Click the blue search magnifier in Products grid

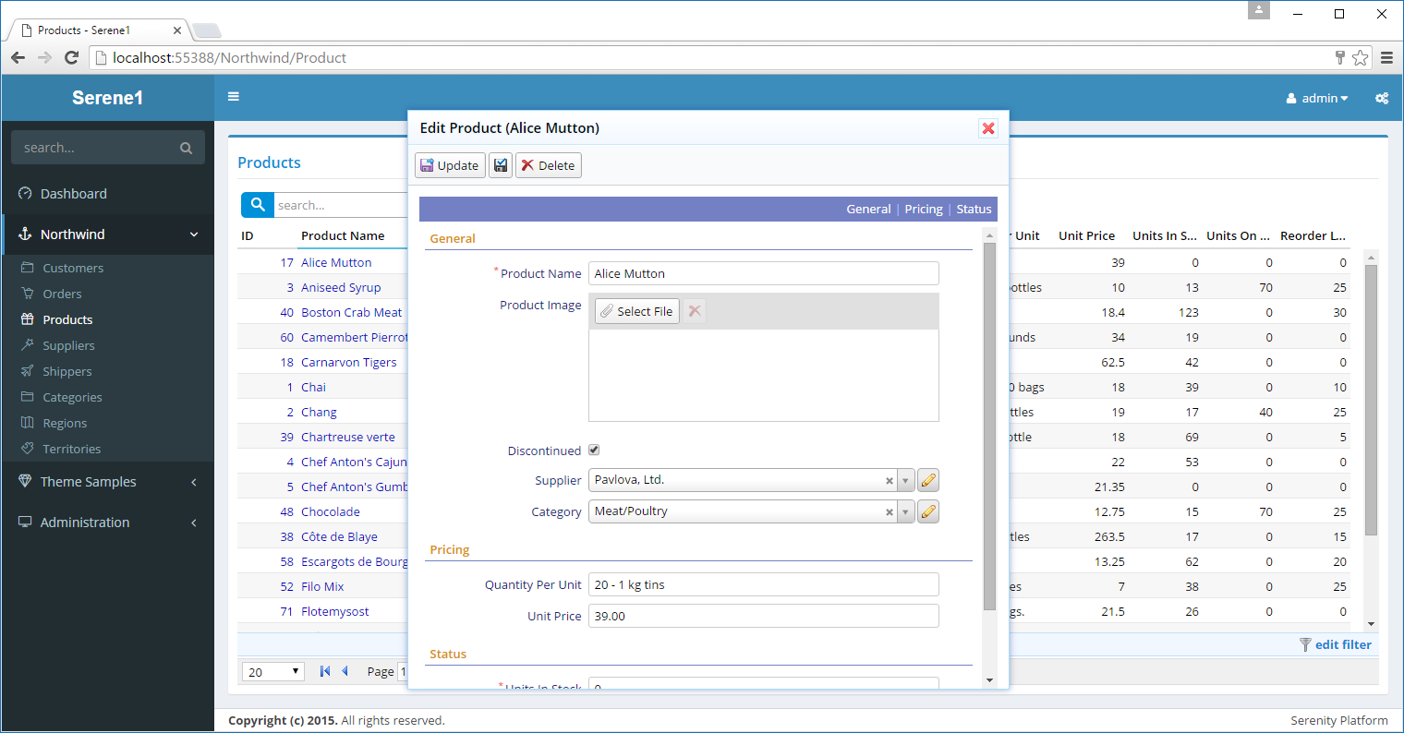pos(258,205)
